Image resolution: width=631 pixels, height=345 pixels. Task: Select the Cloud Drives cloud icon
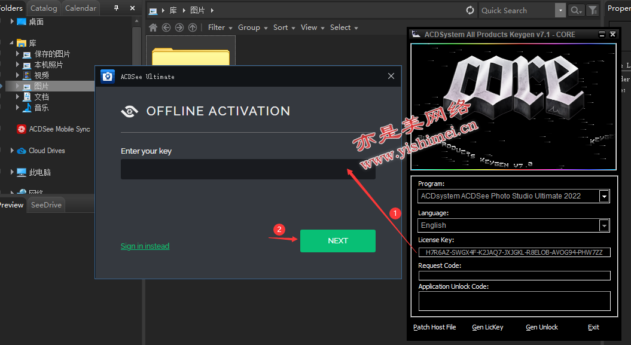click(22, 151)
